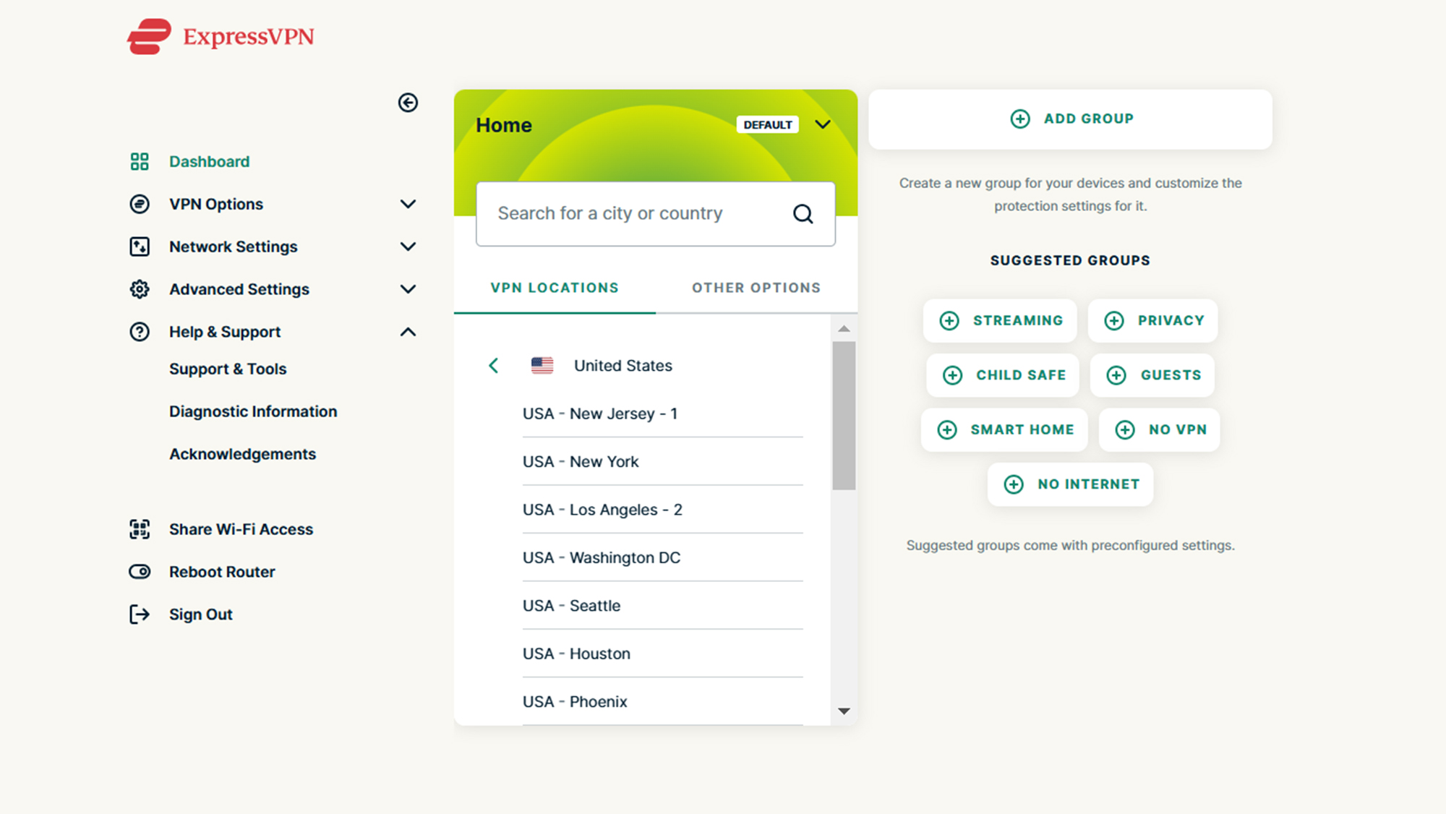Click the Share Wi-Fi Access label
The width and height of the screenshot is (1446, 814).
click(241, 529)
